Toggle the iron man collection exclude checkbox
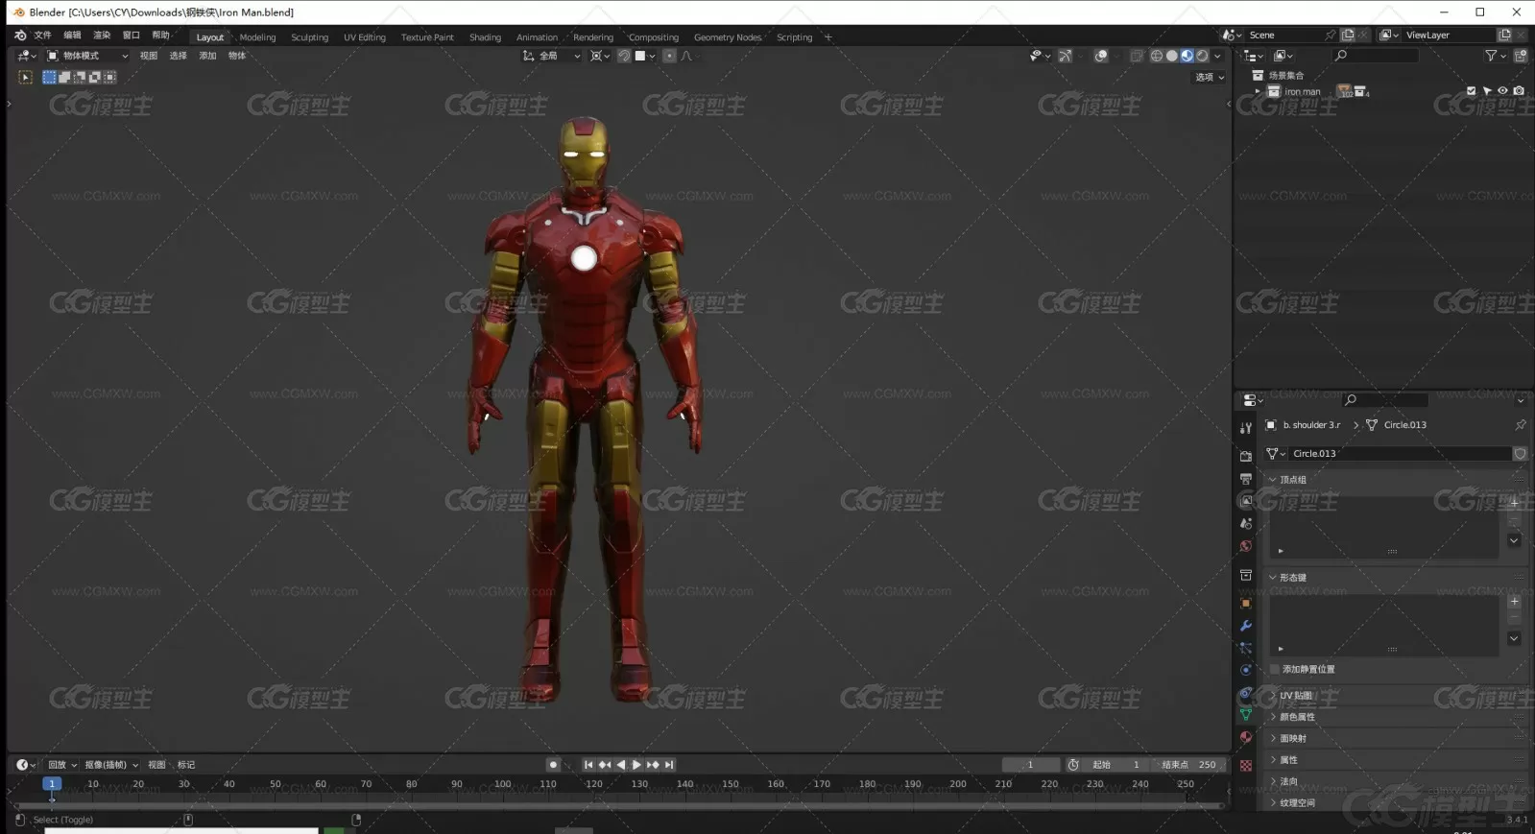Image resolution: width=1535 pixels, height=834 pixels. (1471, 91)
